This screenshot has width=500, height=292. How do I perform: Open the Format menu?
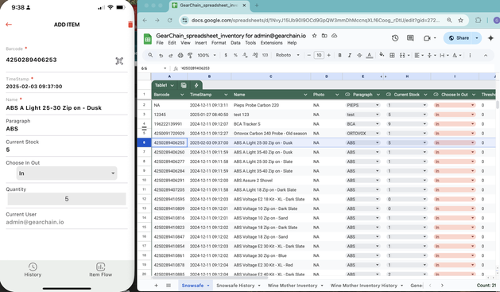pos(219,43)
